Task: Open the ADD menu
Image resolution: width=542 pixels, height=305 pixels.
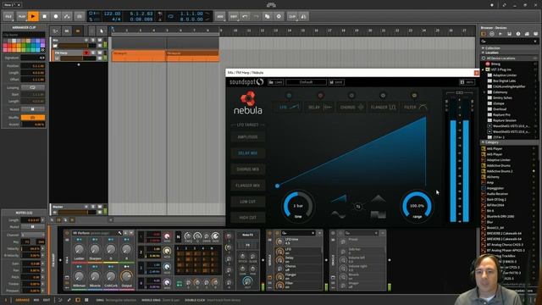Action: click(x=220, y=16)
